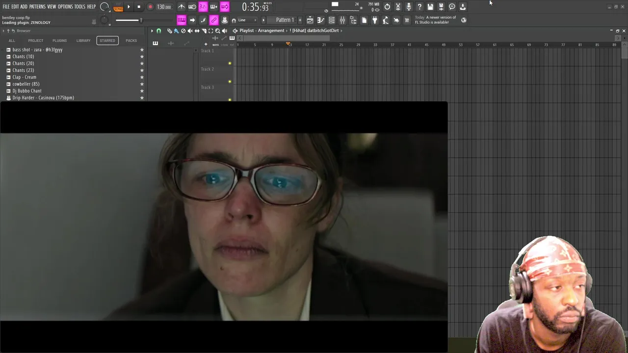
Task: Click the master pitch knob
Action: (x=105, y=20)
